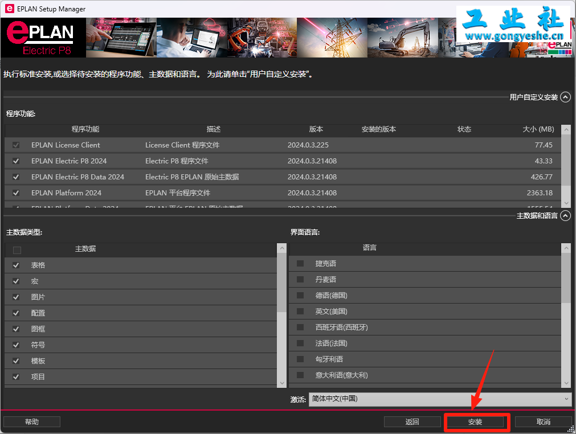Click 版本 column header
This screenshot has width=576, height=434.
316,129
